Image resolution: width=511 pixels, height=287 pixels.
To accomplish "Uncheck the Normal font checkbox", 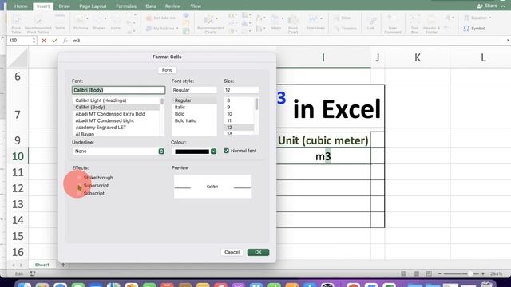I will point(227,151).
